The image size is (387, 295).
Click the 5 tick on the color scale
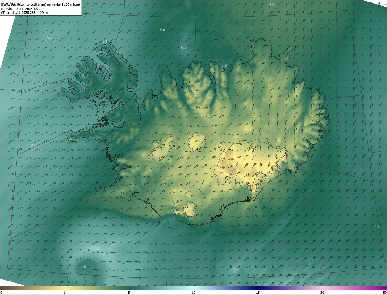[129, 293]
